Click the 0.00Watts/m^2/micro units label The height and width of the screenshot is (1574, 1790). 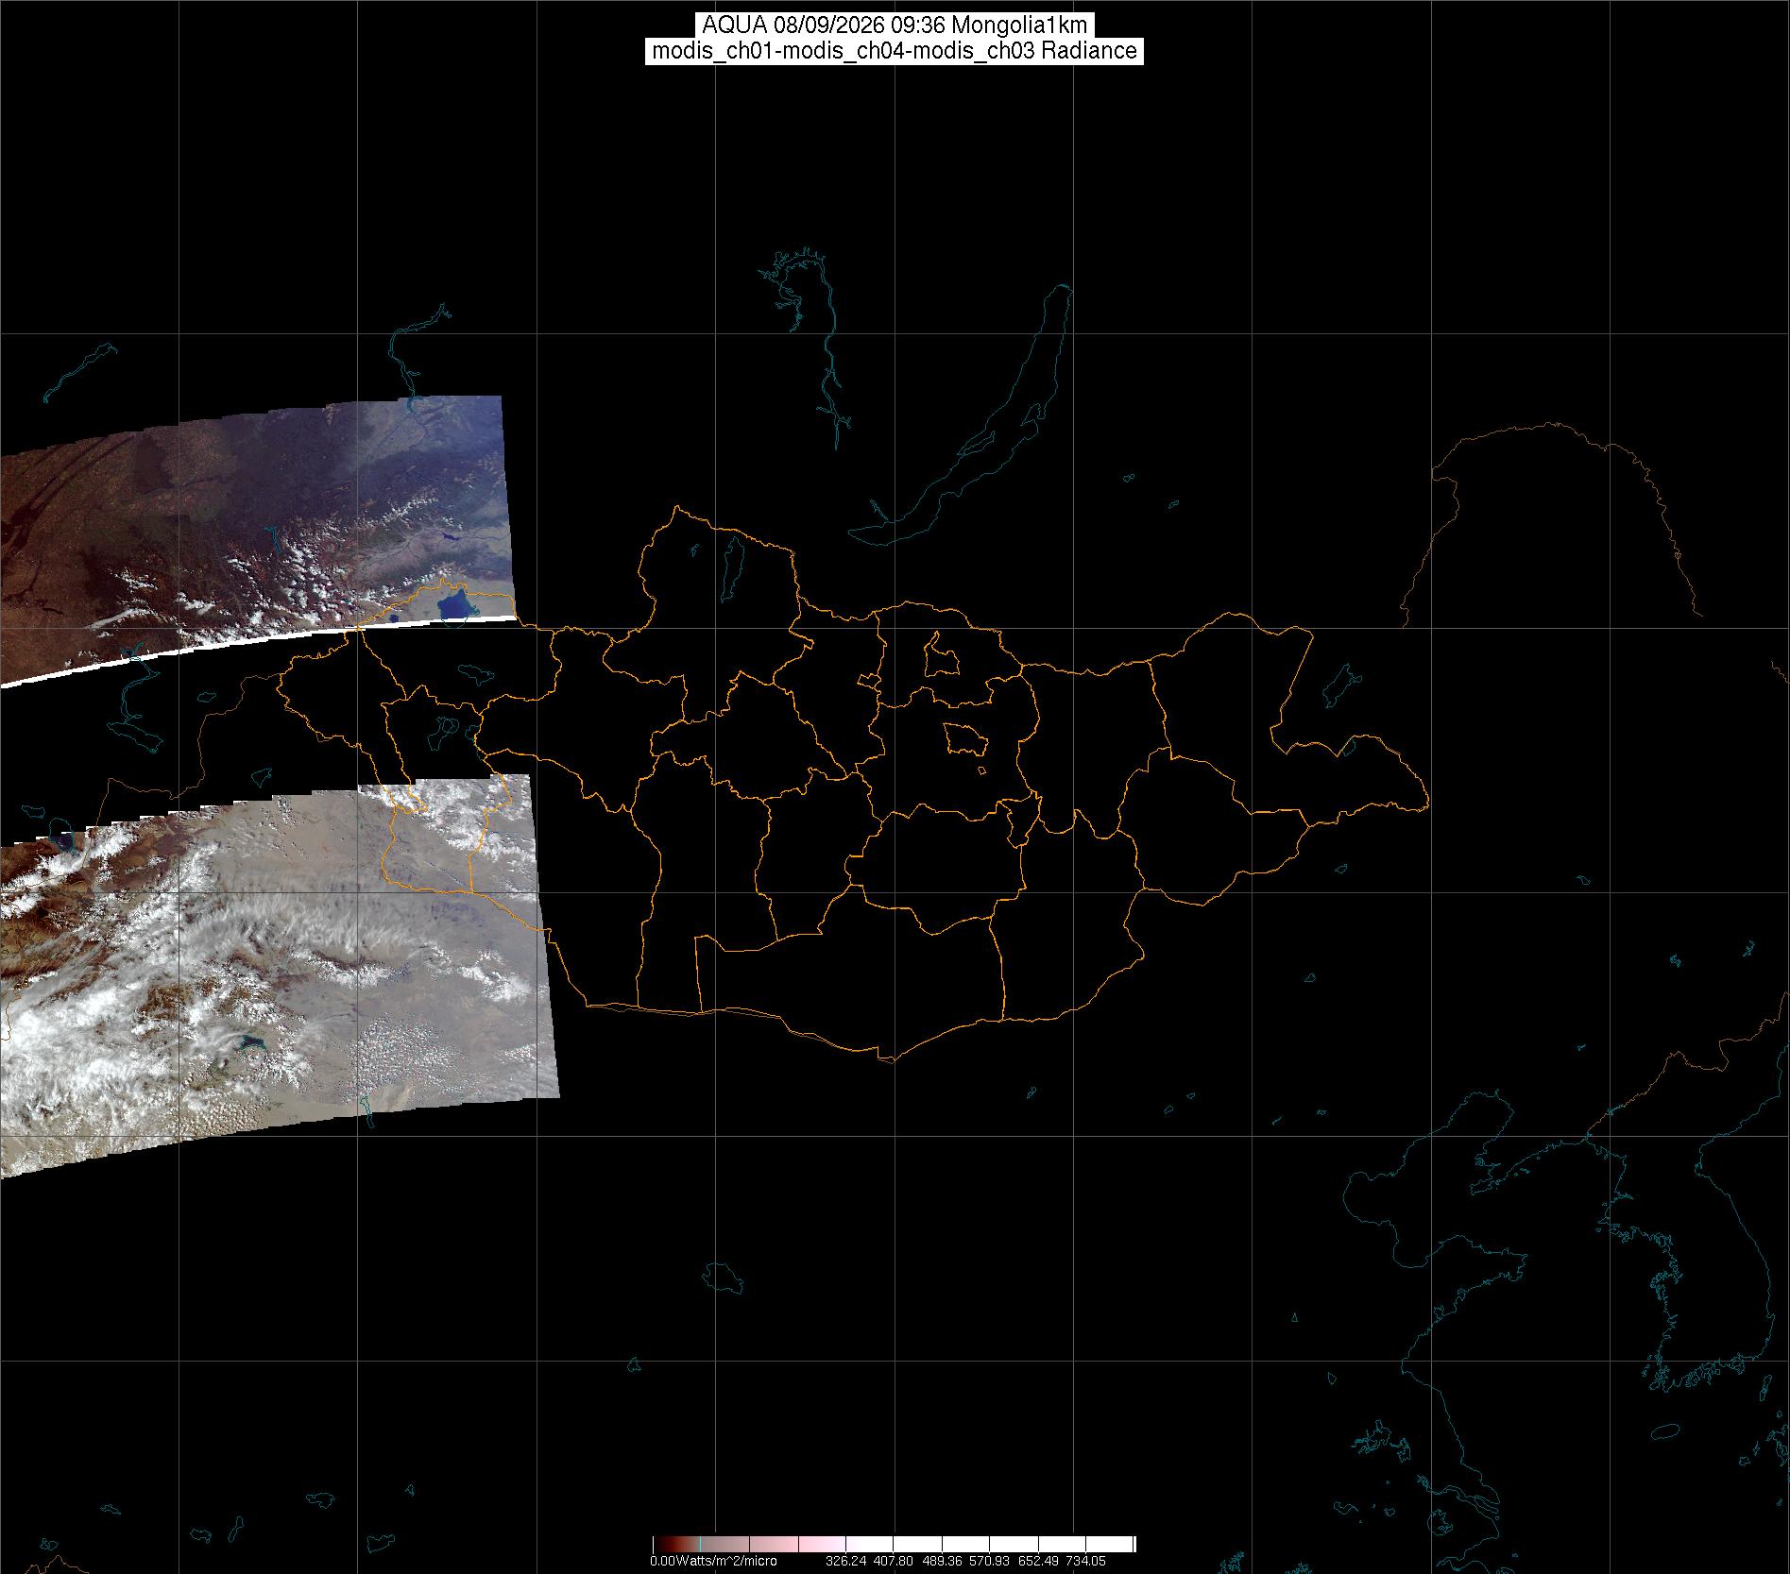click(x=713, y=1561)
